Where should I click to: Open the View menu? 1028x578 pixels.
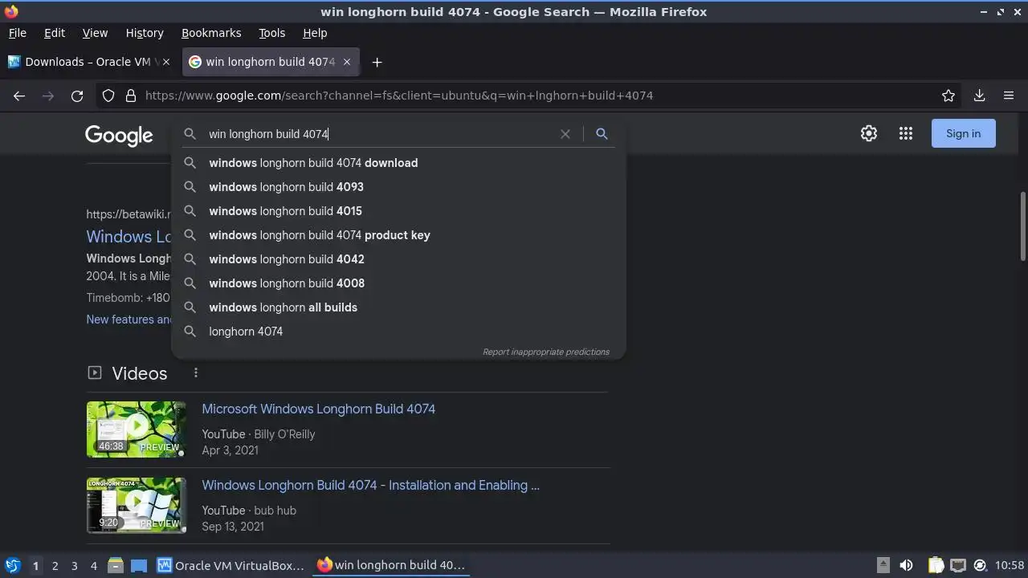(x=95, y=33)
